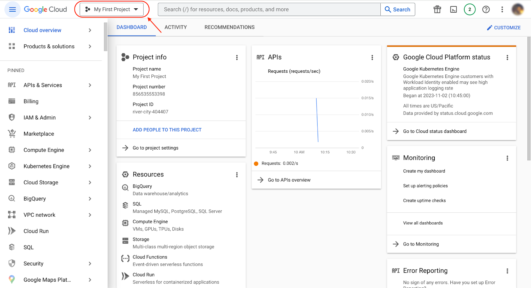The width and height of the screenshot is (531, 288).
Task: Expand Kubernetes Engine sidebar submenu
Action: click(x=90, y=166)
